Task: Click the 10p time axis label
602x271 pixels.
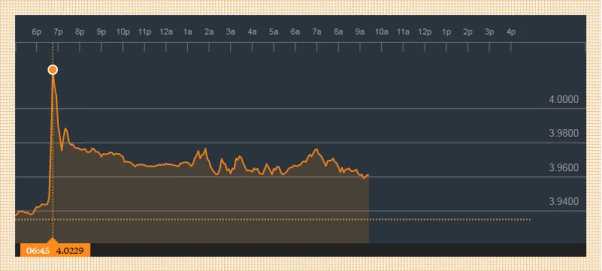Action: [123, 32]
